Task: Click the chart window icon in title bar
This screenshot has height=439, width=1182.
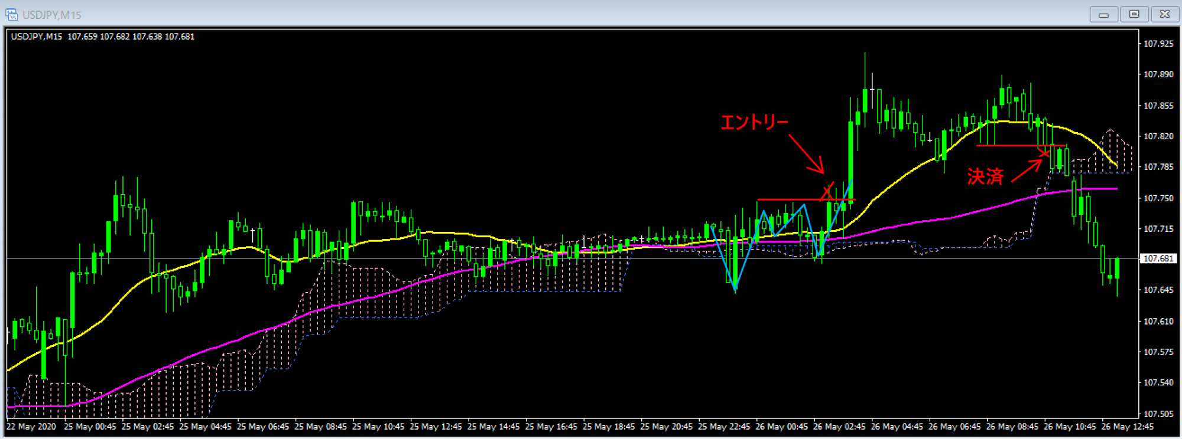Action: (x=11, y=14)
